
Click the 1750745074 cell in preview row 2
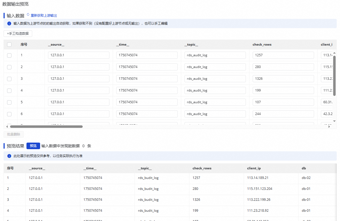coord(93,189)
